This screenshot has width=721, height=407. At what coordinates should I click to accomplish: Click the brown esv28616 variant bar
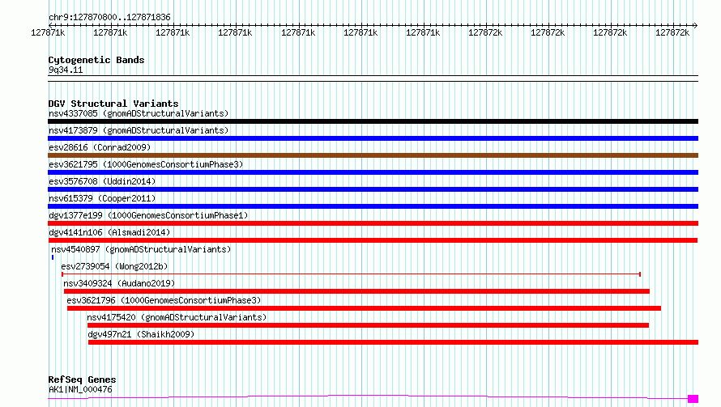point(373,155)
